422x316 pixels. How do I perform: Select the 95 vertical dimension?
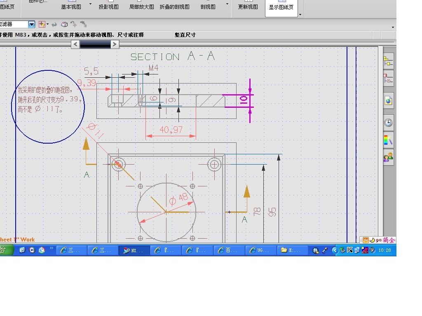[272, 212]
